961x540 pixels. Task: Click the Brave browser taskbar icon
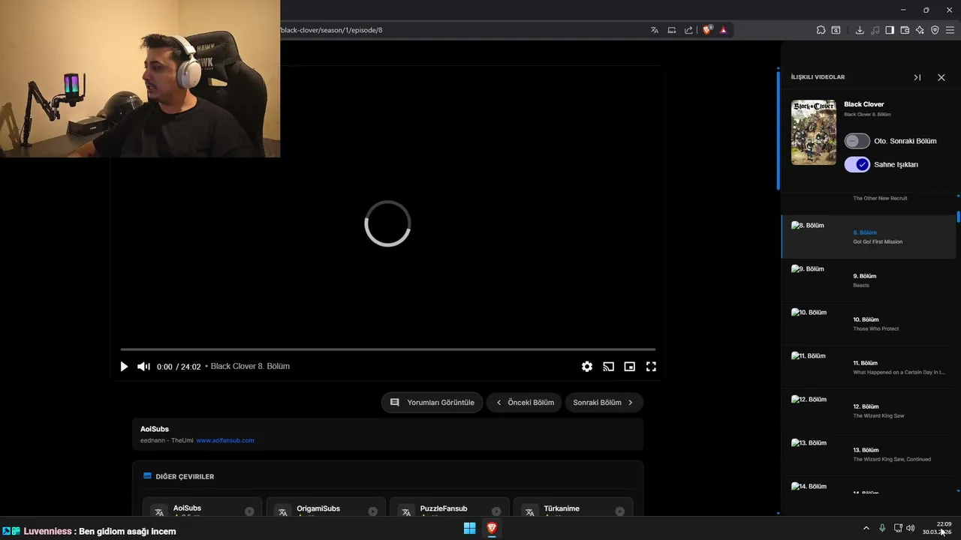[x=492, y=528]
